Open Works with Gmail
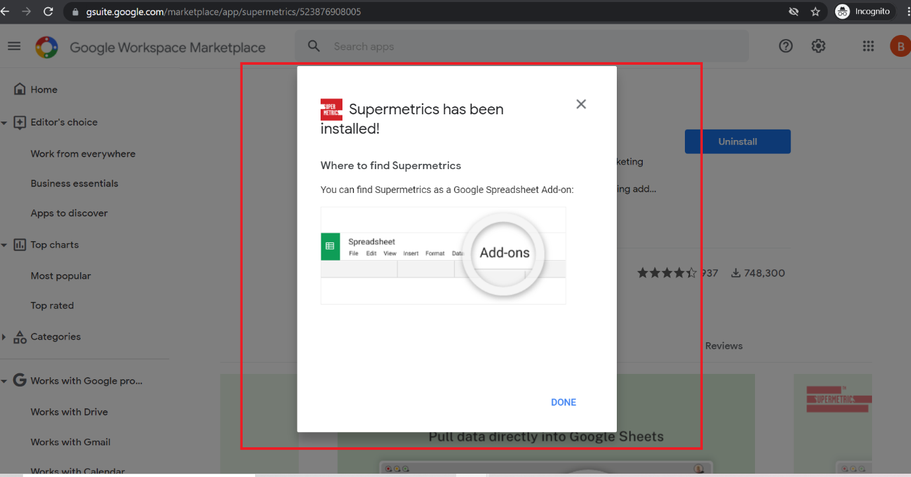Image resolution: width=911 pixels, height=477 pixels. pos(70,442)
